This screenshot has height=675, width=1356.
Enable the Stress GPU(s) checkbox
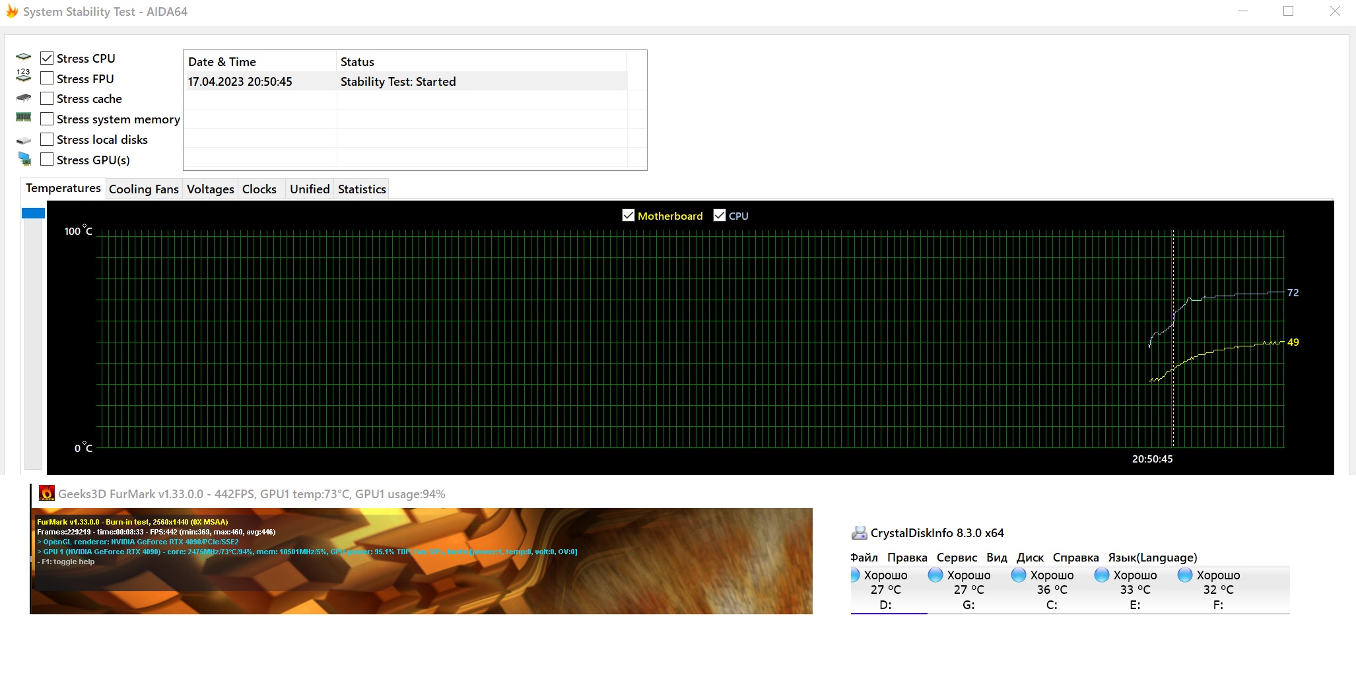[47, 160]
